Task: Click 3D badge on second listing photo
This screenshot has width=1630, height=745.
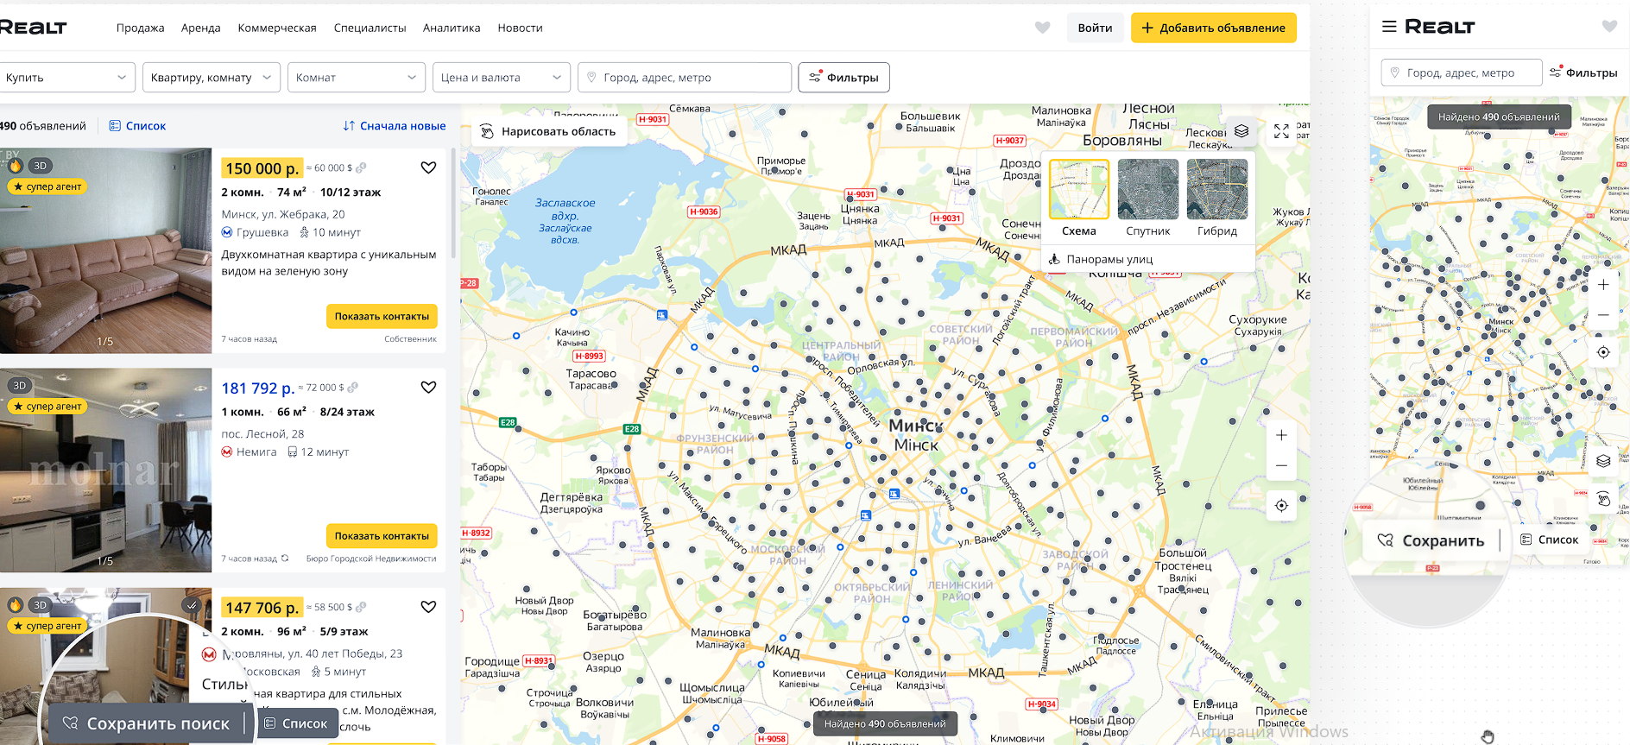Action: point(20,385)
